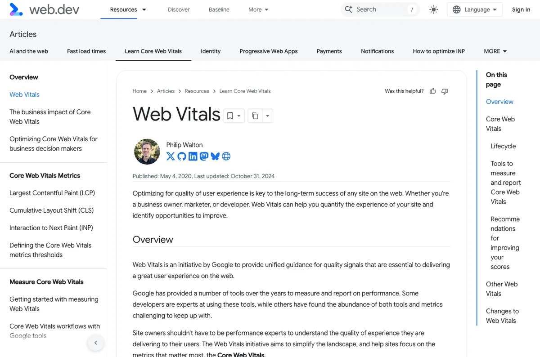Open Cumulative Layout Shift (CLS) sidebar link
The height and width of the screenshot is (357, 540).
pyautogui.click(x=51, y=210)
